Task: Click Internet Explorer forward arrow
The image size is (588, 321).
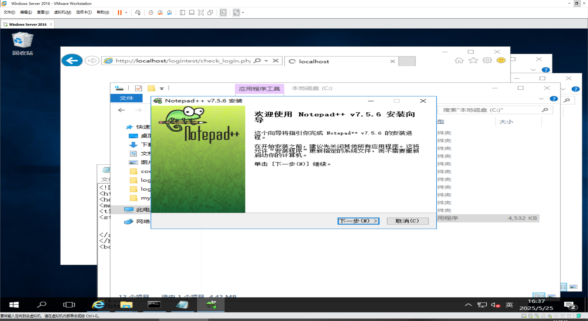Action: pyautogui.click(x=92, y=61)
